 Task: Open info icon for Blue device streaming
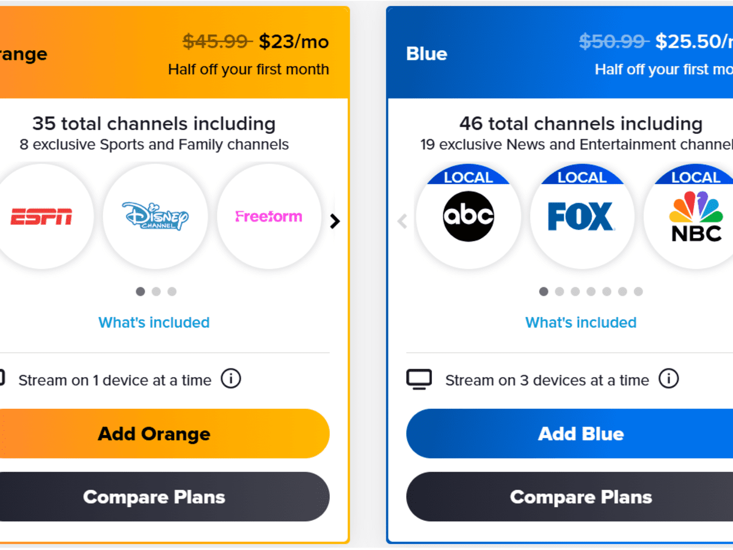click(668, 379)
